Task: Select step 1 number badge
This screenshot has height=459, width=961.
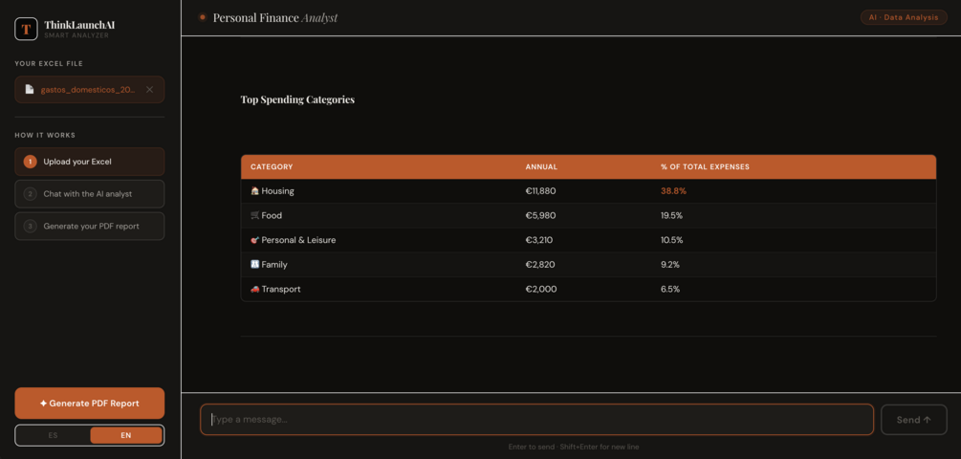Action: 30,162
